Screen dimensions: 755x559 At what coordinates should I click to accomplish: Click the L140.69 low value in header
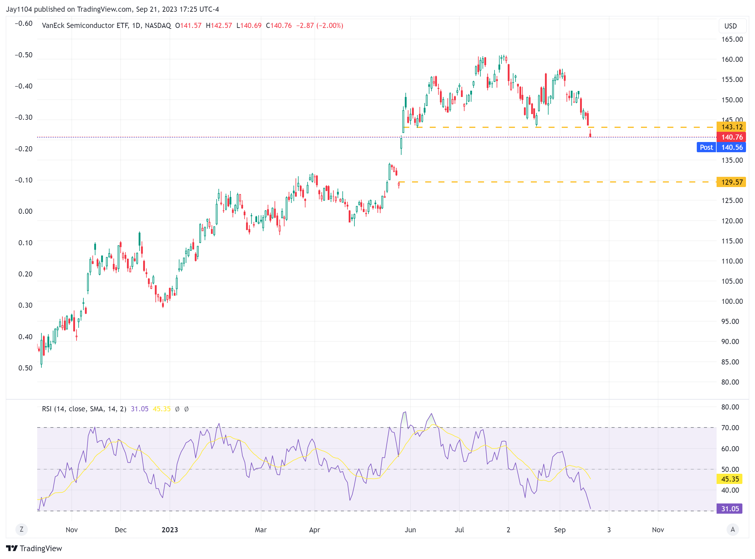click(x=249, y=26)
